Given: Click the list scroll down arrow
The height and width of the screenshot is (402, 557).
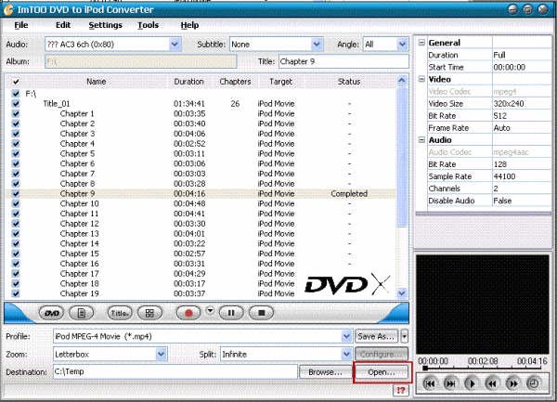Looking at the screenshot, I should (402, 293).
